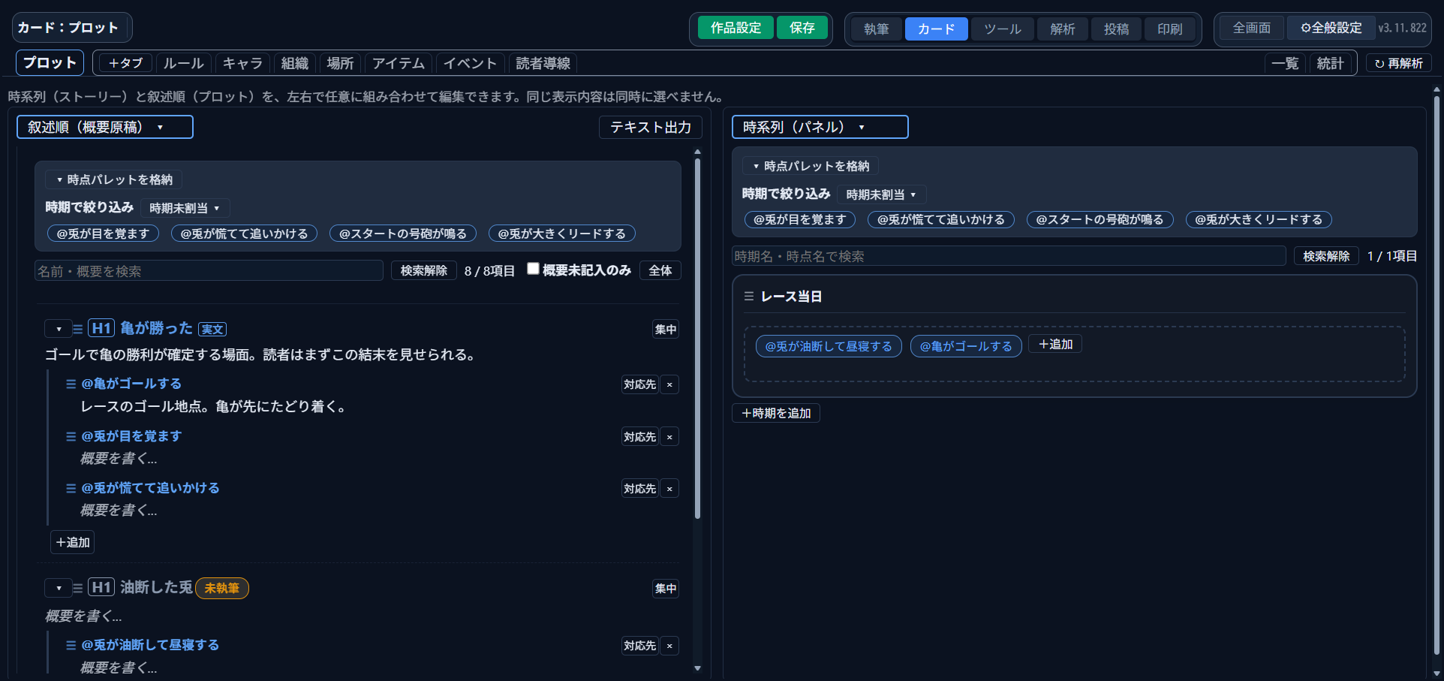The width and height of the screenshot is (1444, 681).
Task: Click ＋時期を追加 button
Action: point(776,413)
